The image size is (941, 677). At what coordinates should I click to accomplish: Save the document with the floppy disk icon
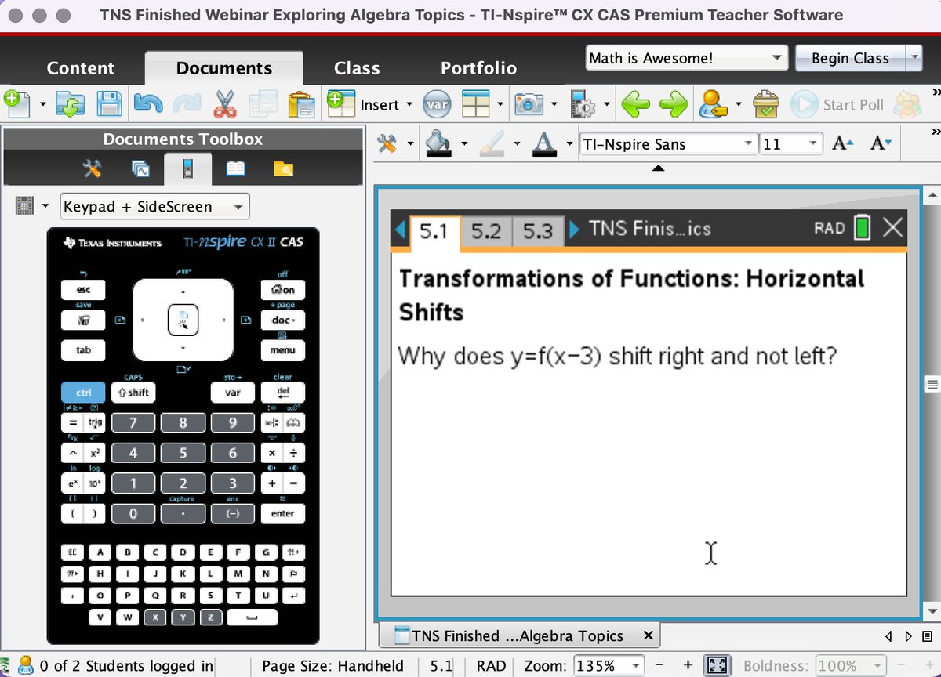pos(108,104)
